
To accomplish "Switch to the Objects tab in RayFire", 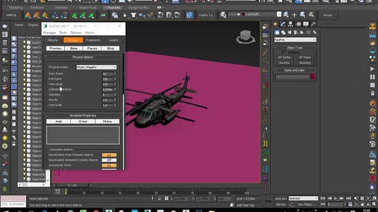I will [x=53, y=40].
